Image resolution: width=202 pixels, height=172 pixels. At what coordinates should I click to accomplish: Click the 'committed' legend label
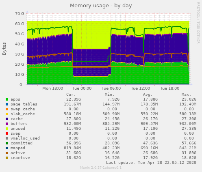tap(22, 143)
